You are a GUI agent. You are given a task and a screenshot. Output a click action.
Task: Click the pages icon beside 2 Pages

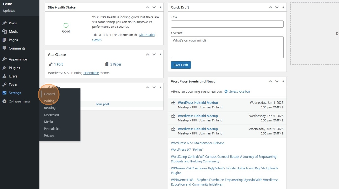coord(107,64)
